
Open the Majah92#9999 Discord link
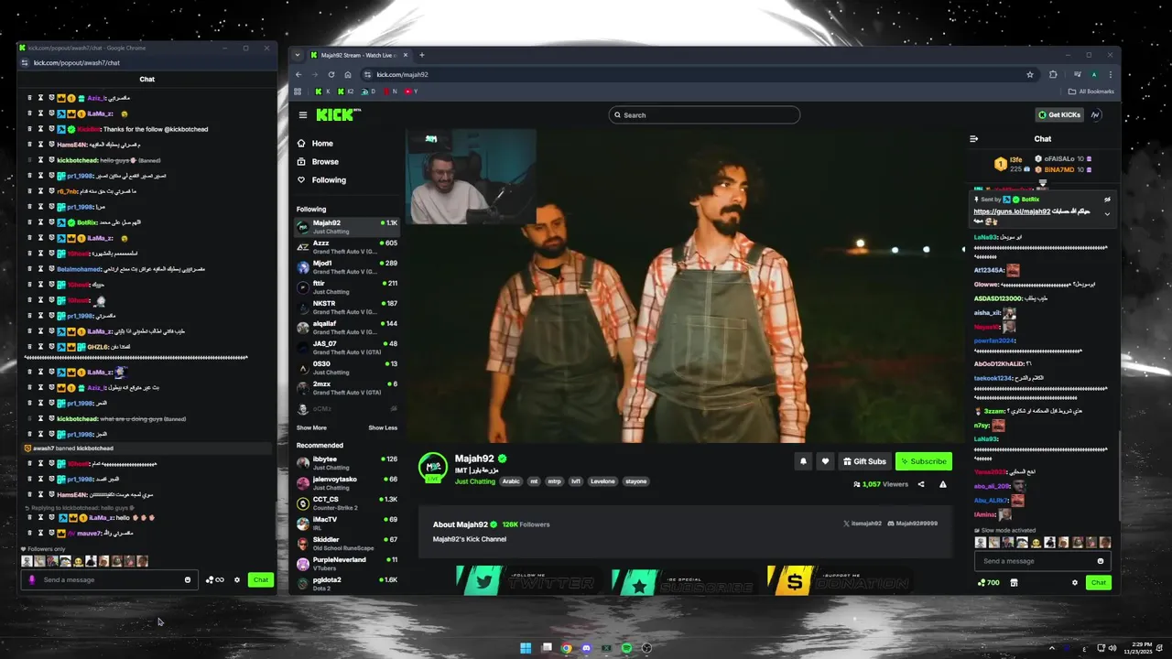[x=912, y=524]
